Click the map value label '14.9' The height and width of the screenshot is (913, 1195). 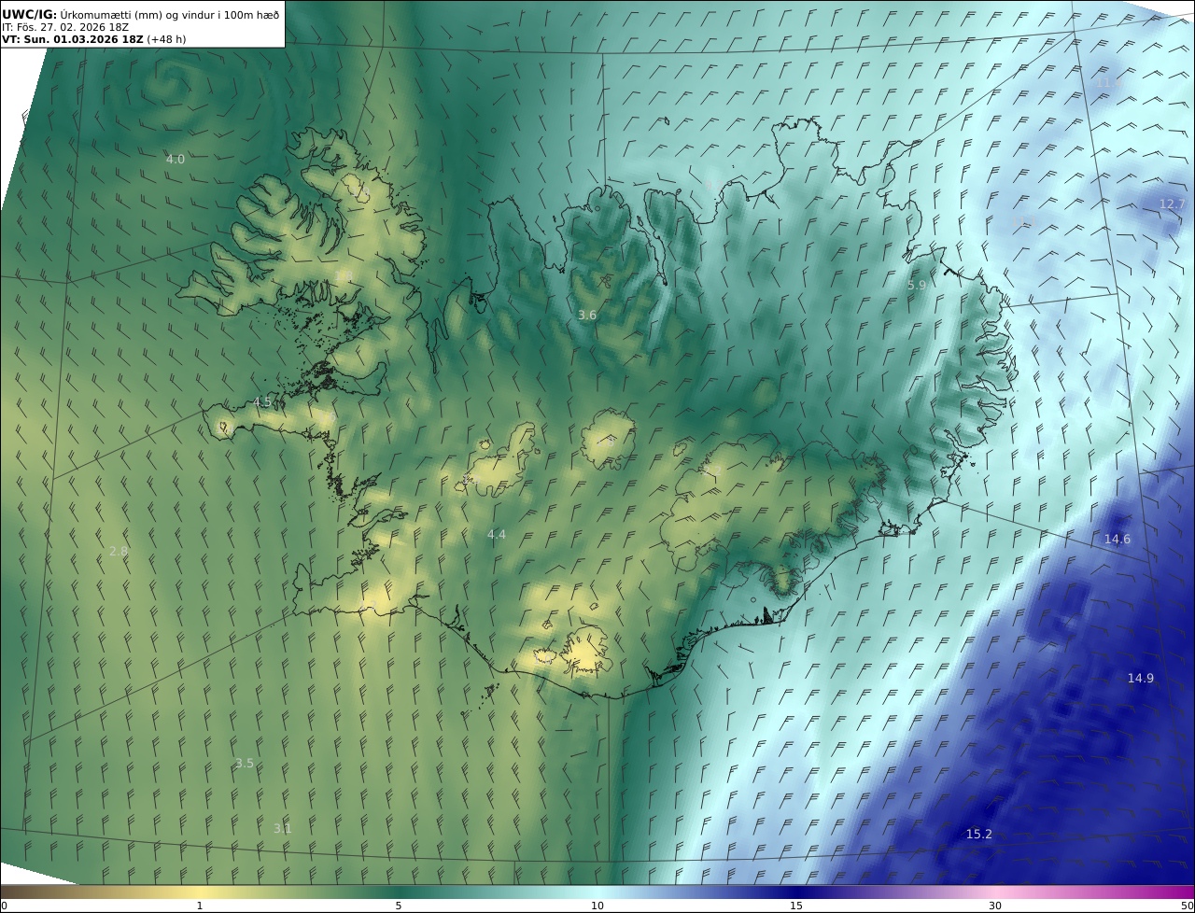tap(1140, 679)
